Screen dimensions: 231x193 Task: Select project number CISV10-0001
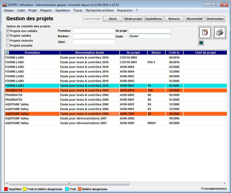pyautogui.click(x=128, y=62)
